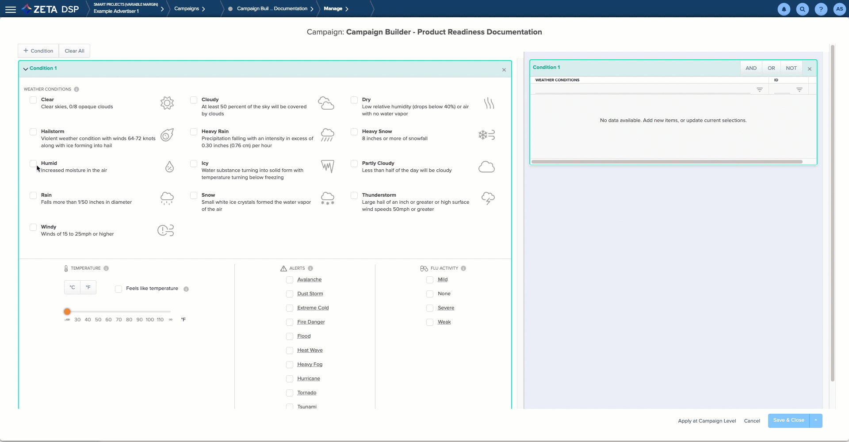Click the help question mark icon
Viewport: 849px width, 442px height.
821,9
